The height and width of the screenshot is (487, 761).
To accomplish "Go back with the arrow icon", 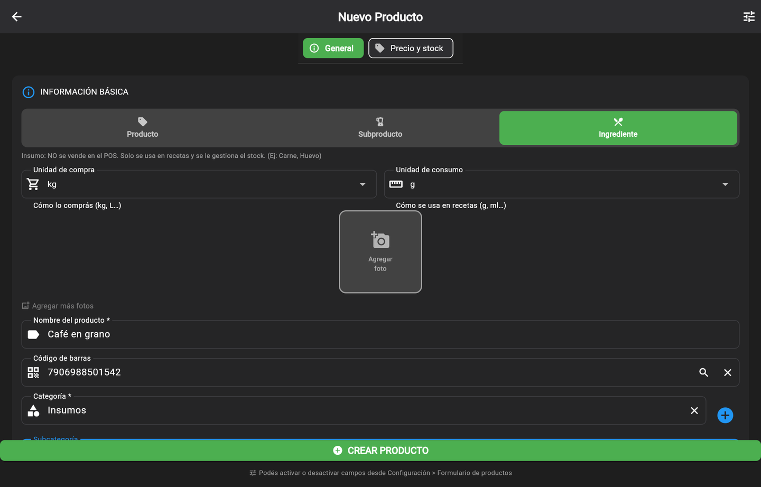I will pos(17,17).
